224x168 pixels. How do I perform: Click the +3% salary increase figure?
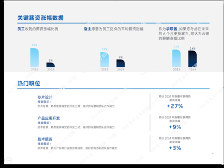coord(175,148)
